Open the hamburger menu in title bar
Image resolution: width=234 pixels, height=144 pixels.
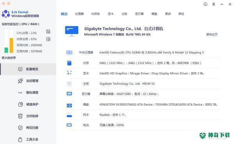[214, 4]
